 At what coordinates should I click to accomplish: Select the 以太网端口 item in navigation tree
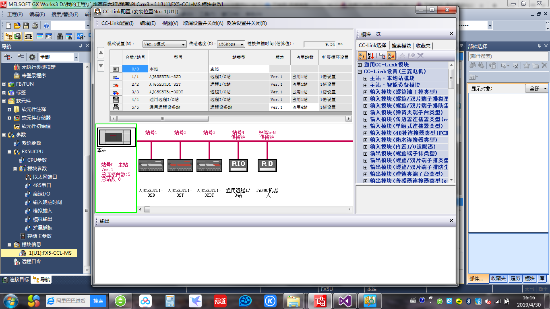click(x=45, y=177)
